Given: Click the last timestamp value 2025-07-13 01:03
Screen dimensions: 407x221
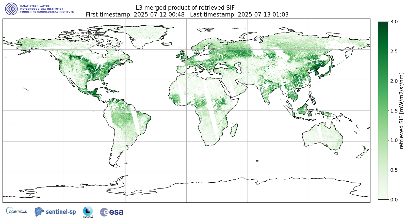Looking at the screenshot, I should 263,14.
